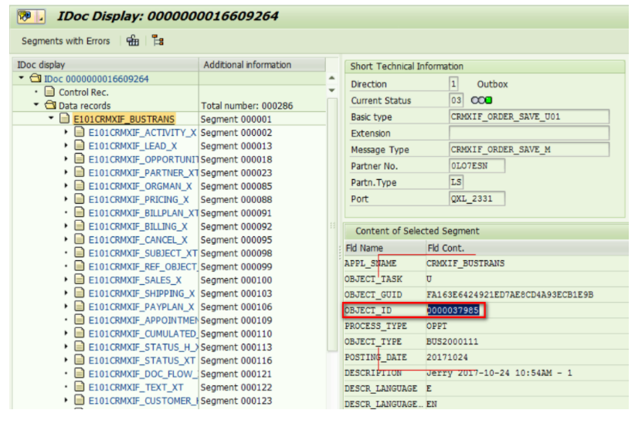Expand the E101CRMXIF_PRICING_X segment

point(66,198)
